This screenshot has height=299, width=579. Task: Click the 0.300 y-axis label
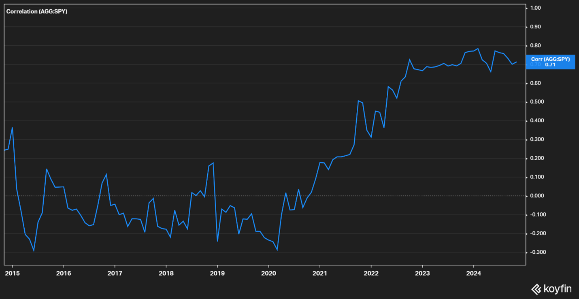tap(536, 140)
